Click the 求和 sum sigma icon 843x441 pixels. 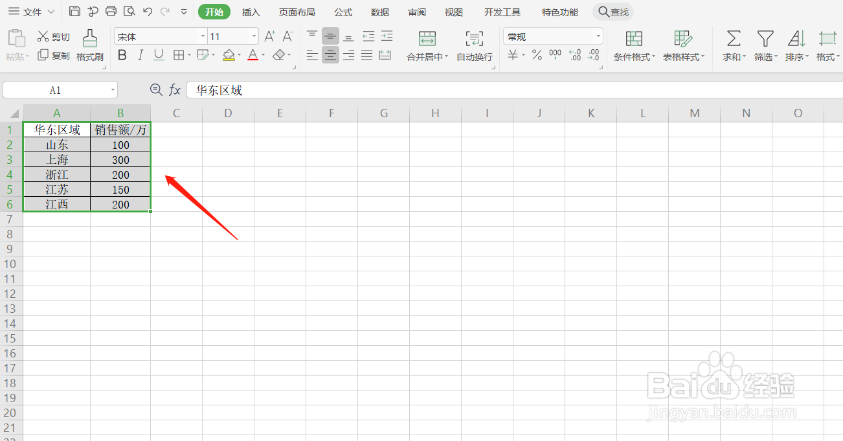coord(733,38)
